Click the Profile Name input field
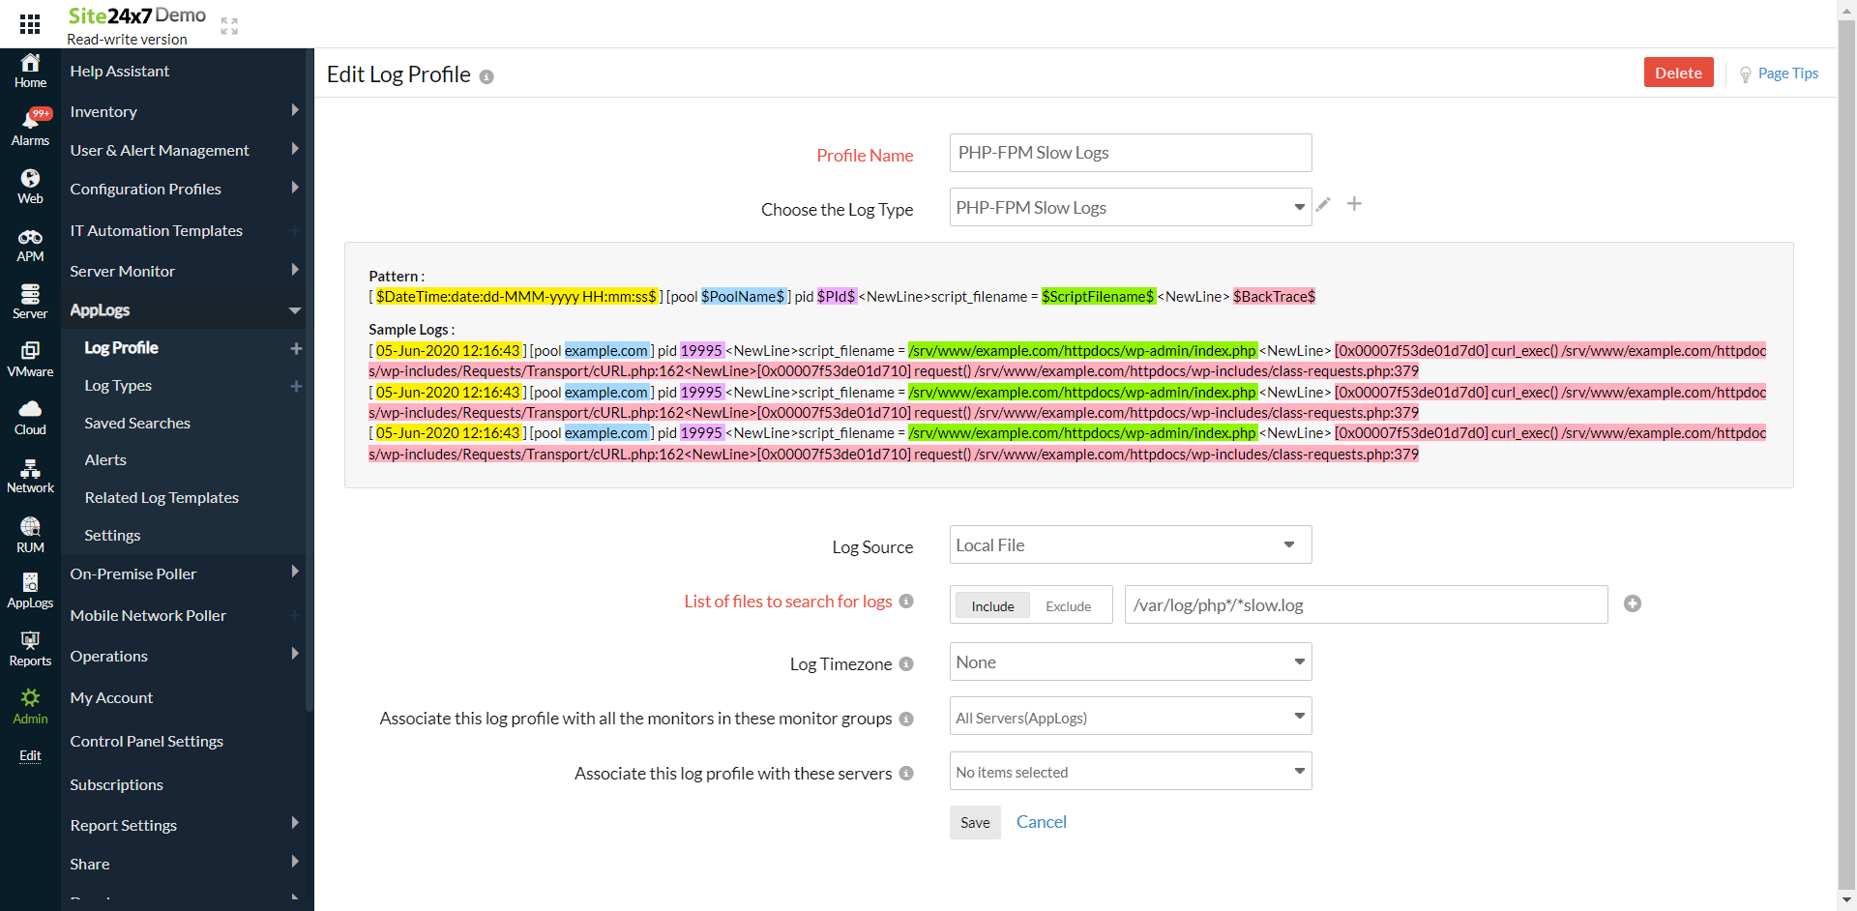1857x911 pixels. coord(1130,153)
